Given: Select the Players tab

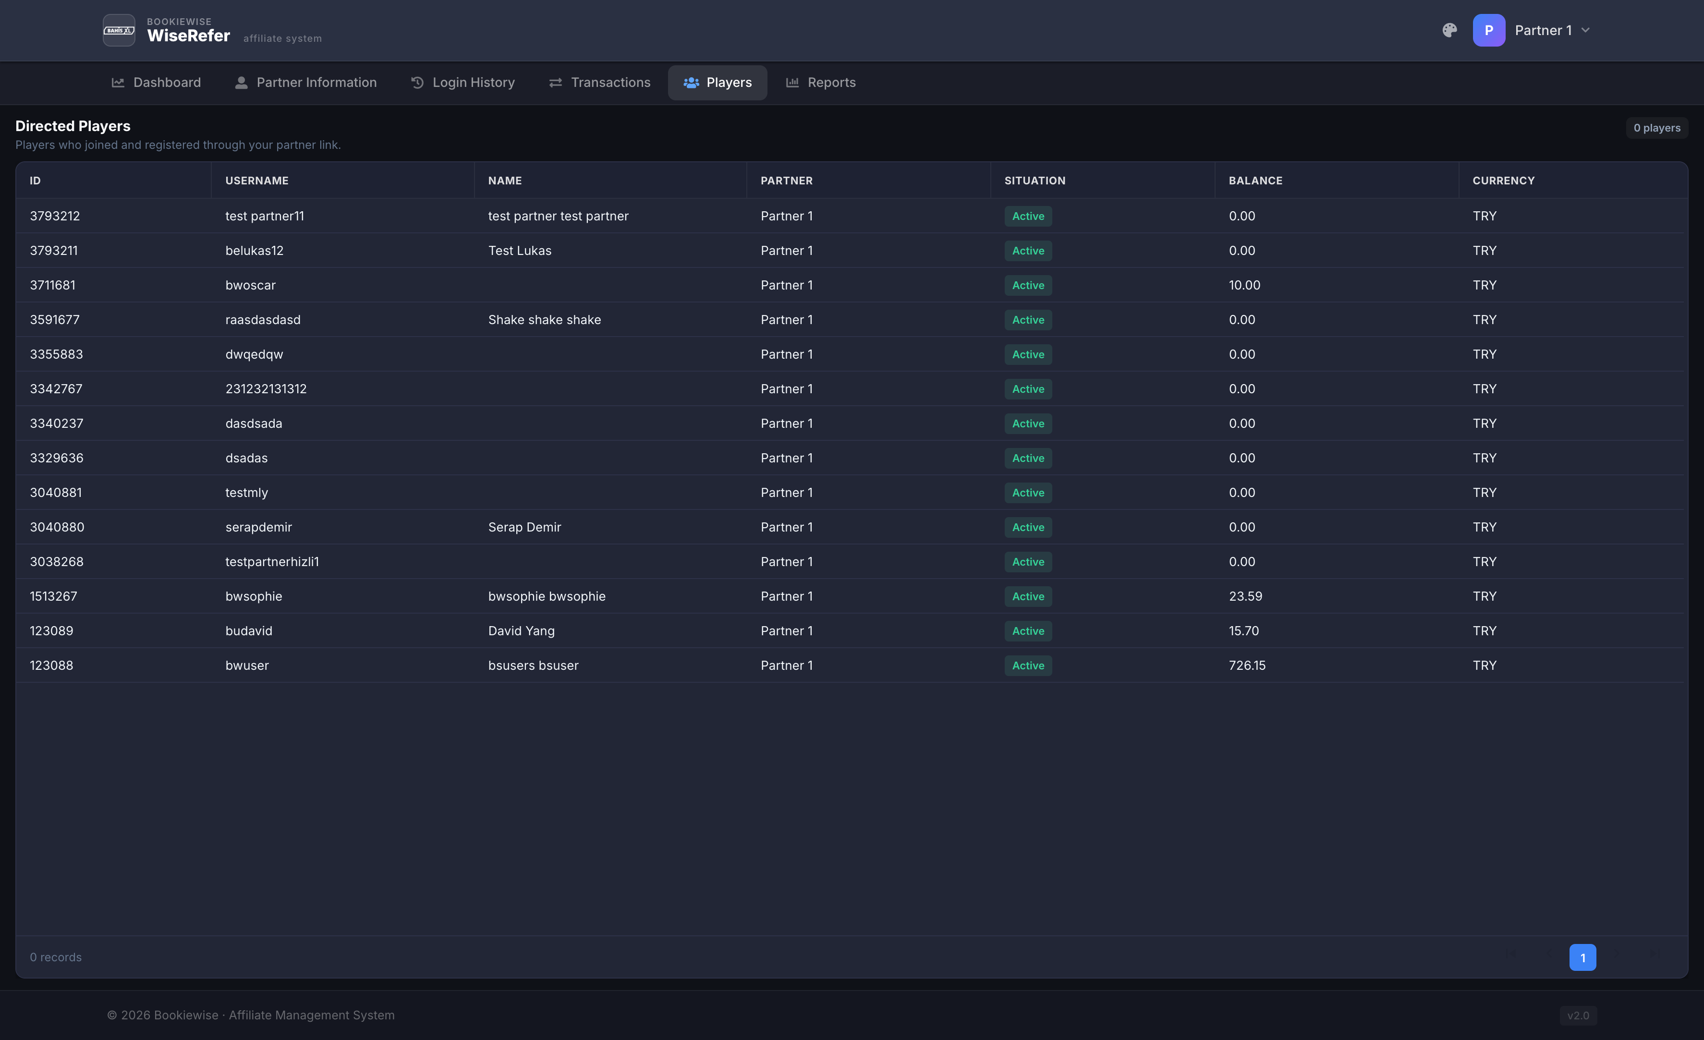Looking at the screenshot, I should coord(717,83).
